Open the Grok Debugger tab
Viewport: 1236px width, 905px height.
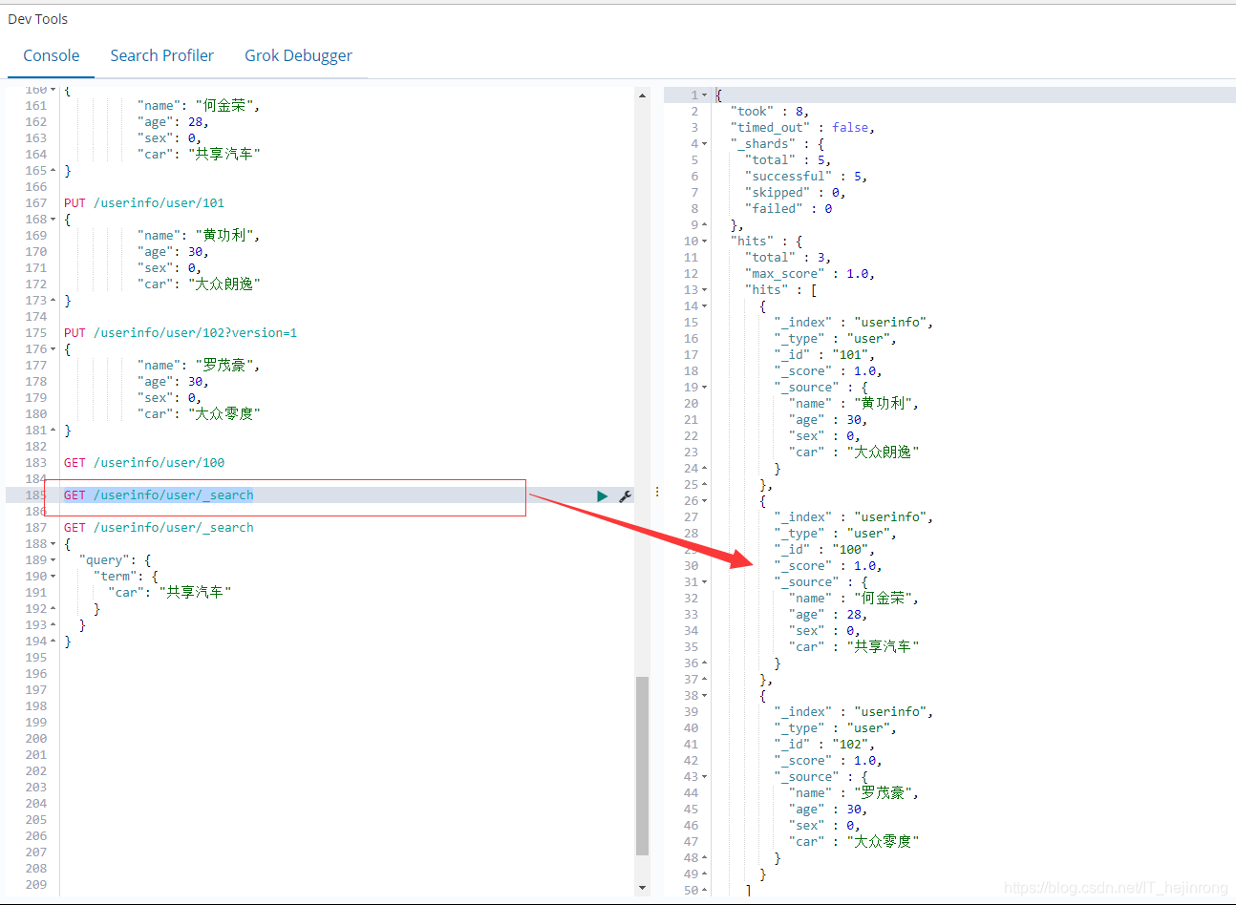click(298, 55)
